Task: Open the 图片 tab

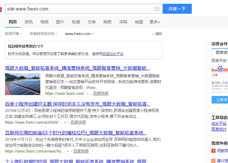Action: [x=60, y=22]
